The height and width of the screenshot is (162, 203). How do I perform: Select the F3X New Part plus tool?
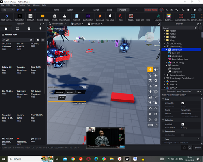150,92
